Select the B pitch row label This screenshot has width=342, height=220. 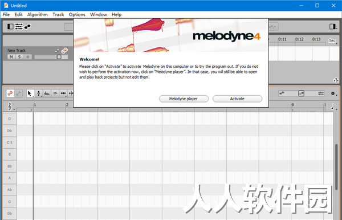point(10,154)
